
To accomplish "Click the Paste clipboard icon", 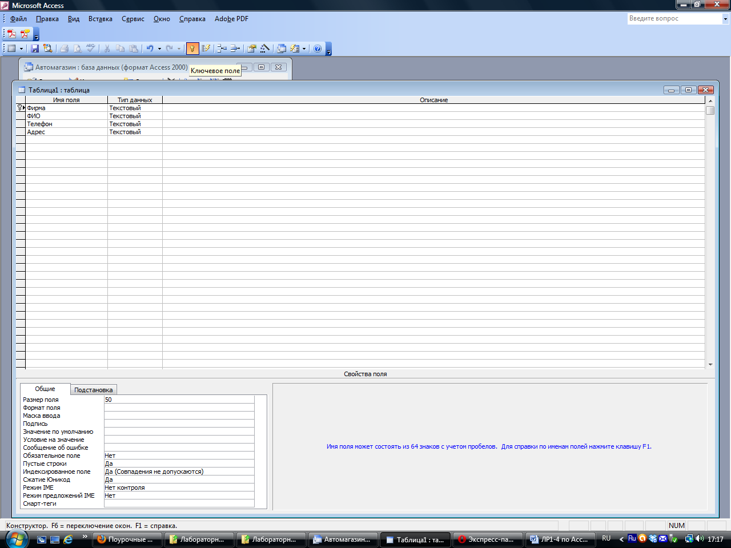I will pos(133,49).
